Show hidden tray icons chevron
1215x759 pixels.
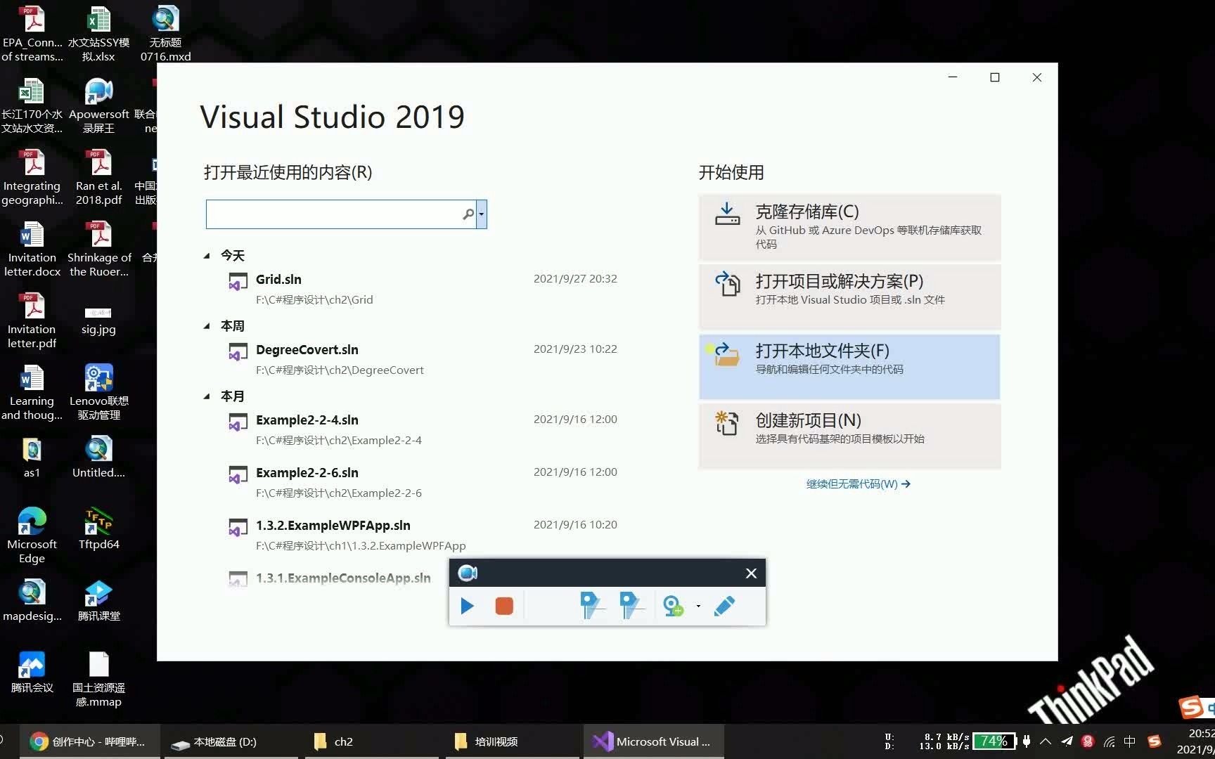click(1046, 741)
